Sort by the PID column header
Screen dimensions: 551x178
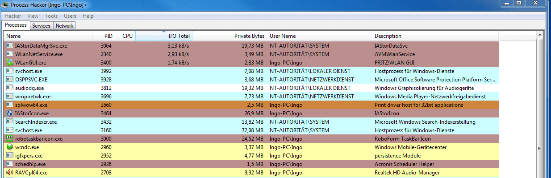point(103,36)
